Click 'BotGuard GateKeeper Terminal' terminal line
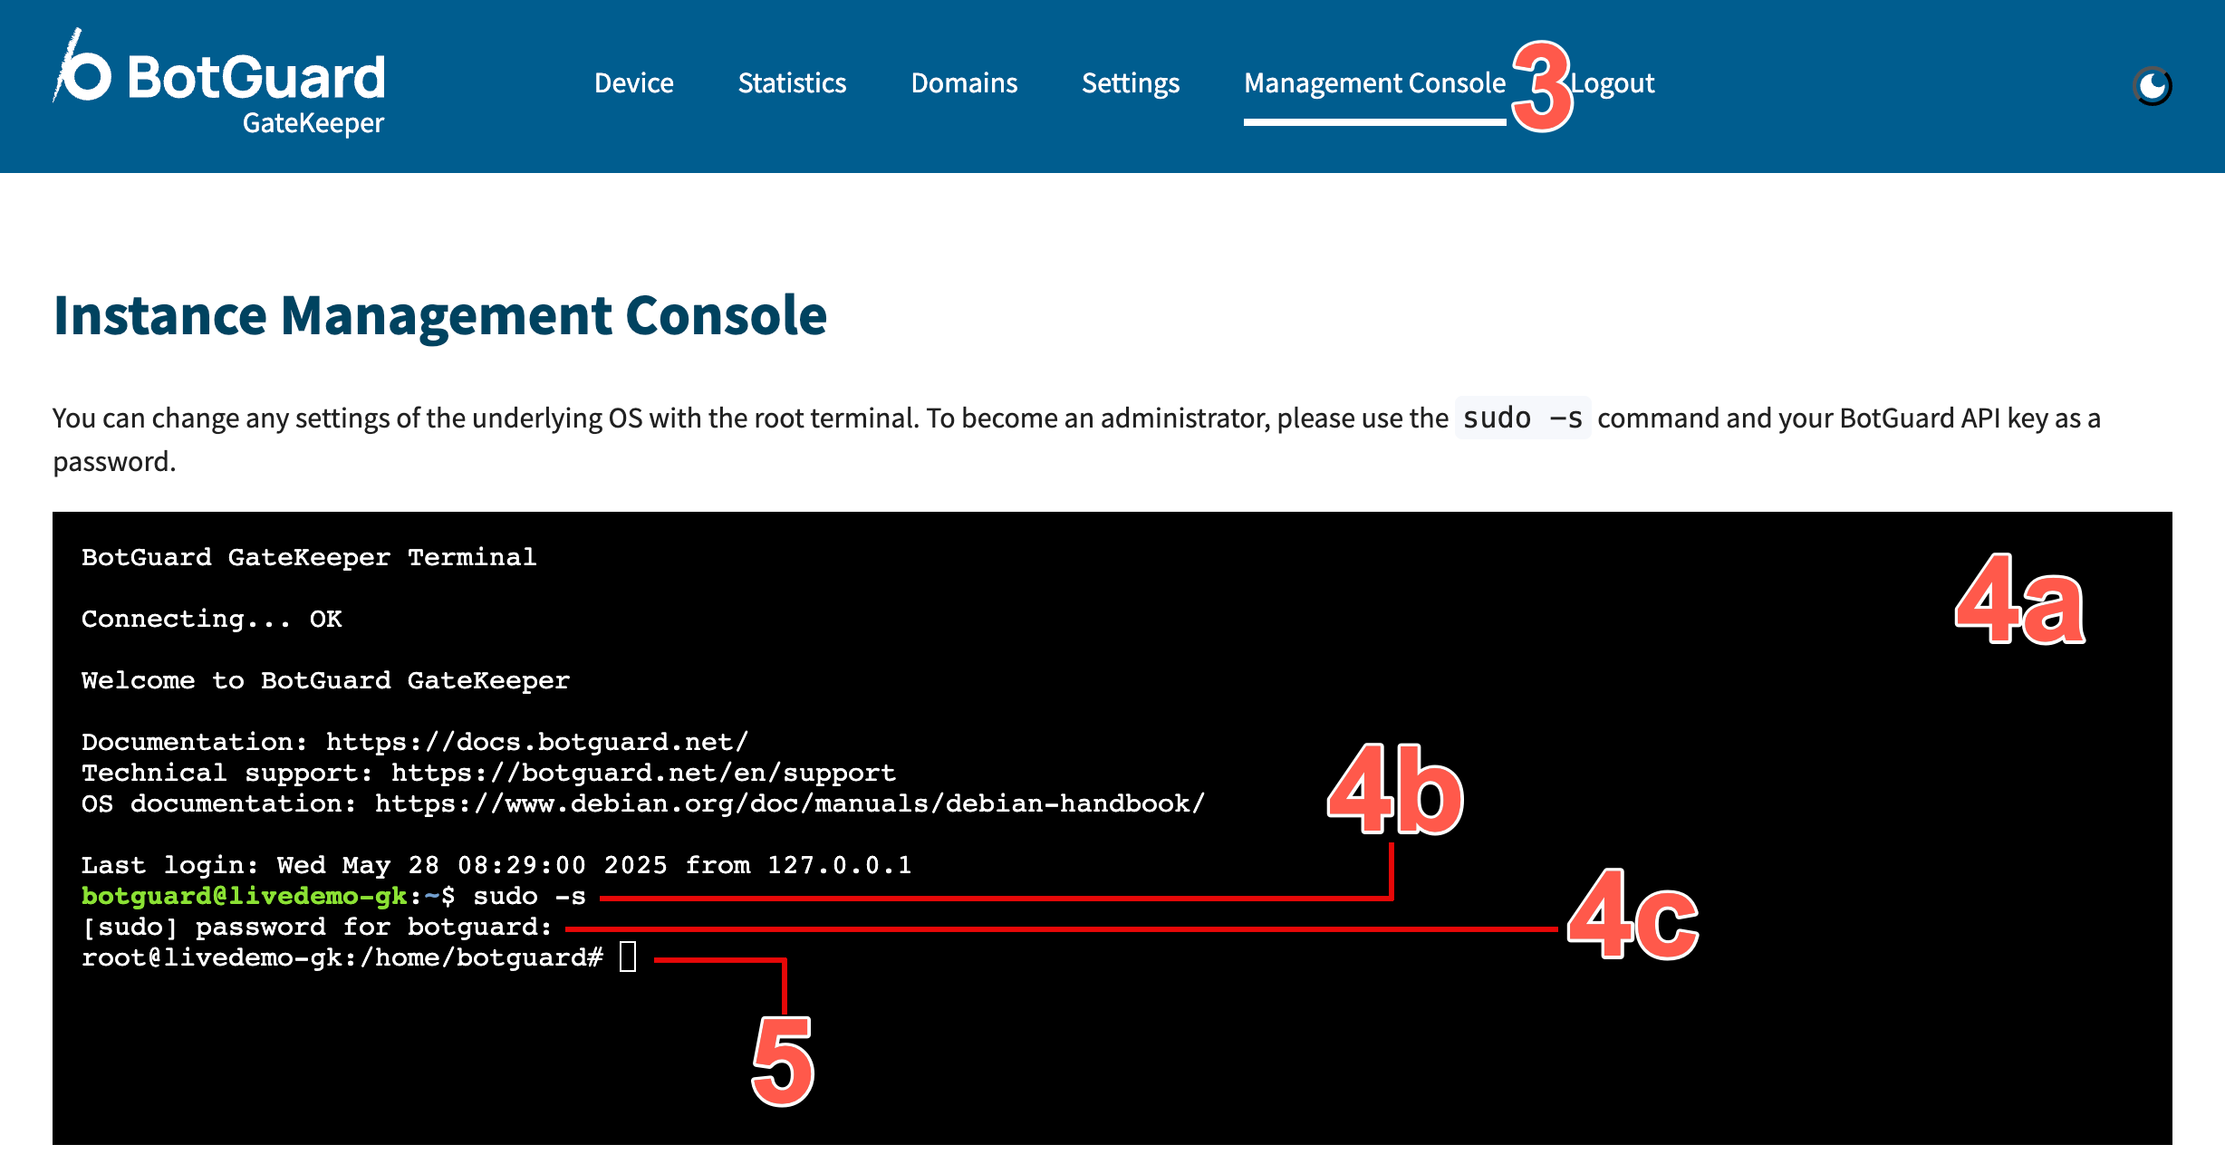This screenshot has height=1154, width=2225. pos(309,557)
